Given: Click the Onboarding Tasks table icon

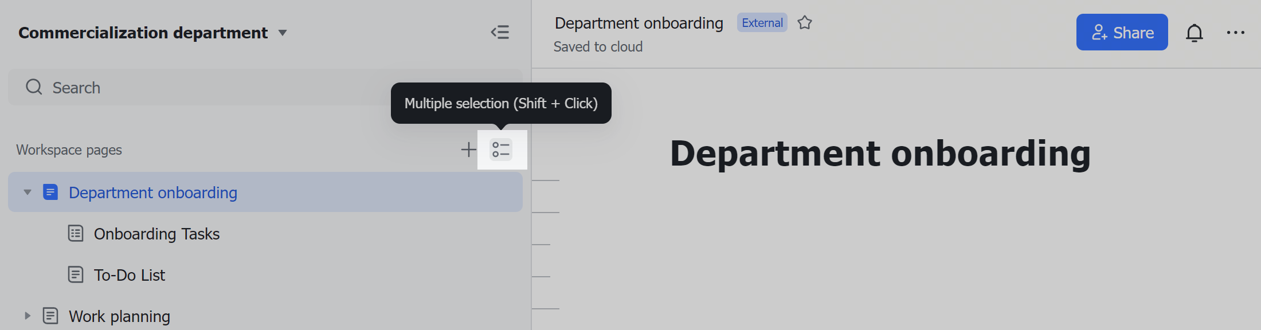Looking at the screenshot, I should point(76,234).
